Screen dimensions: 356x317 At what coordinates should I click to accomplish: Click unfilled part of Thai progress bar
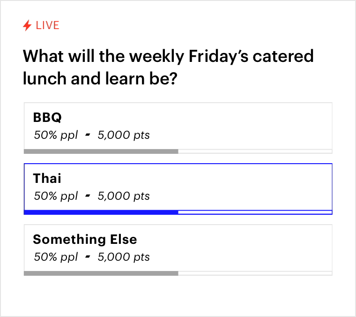pyautogui.click(x=255, y=212)
